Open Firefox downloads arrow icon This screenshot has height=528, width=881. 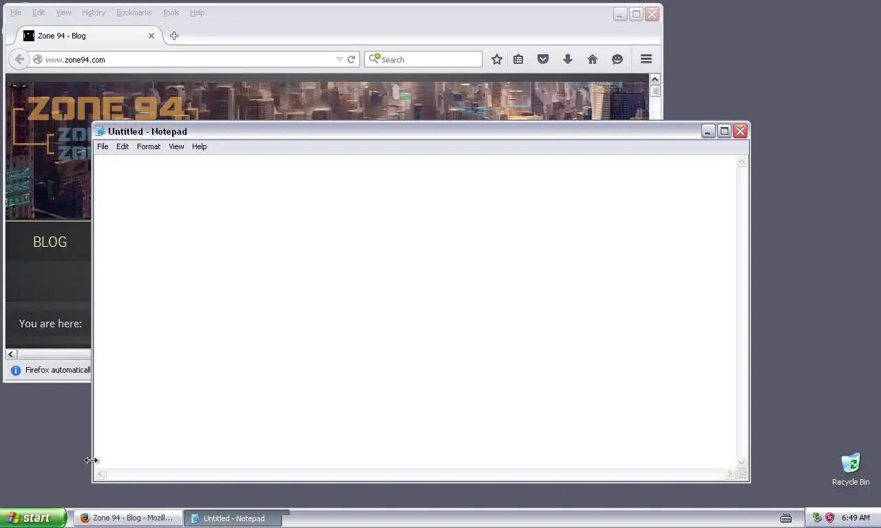pos(568,59)
